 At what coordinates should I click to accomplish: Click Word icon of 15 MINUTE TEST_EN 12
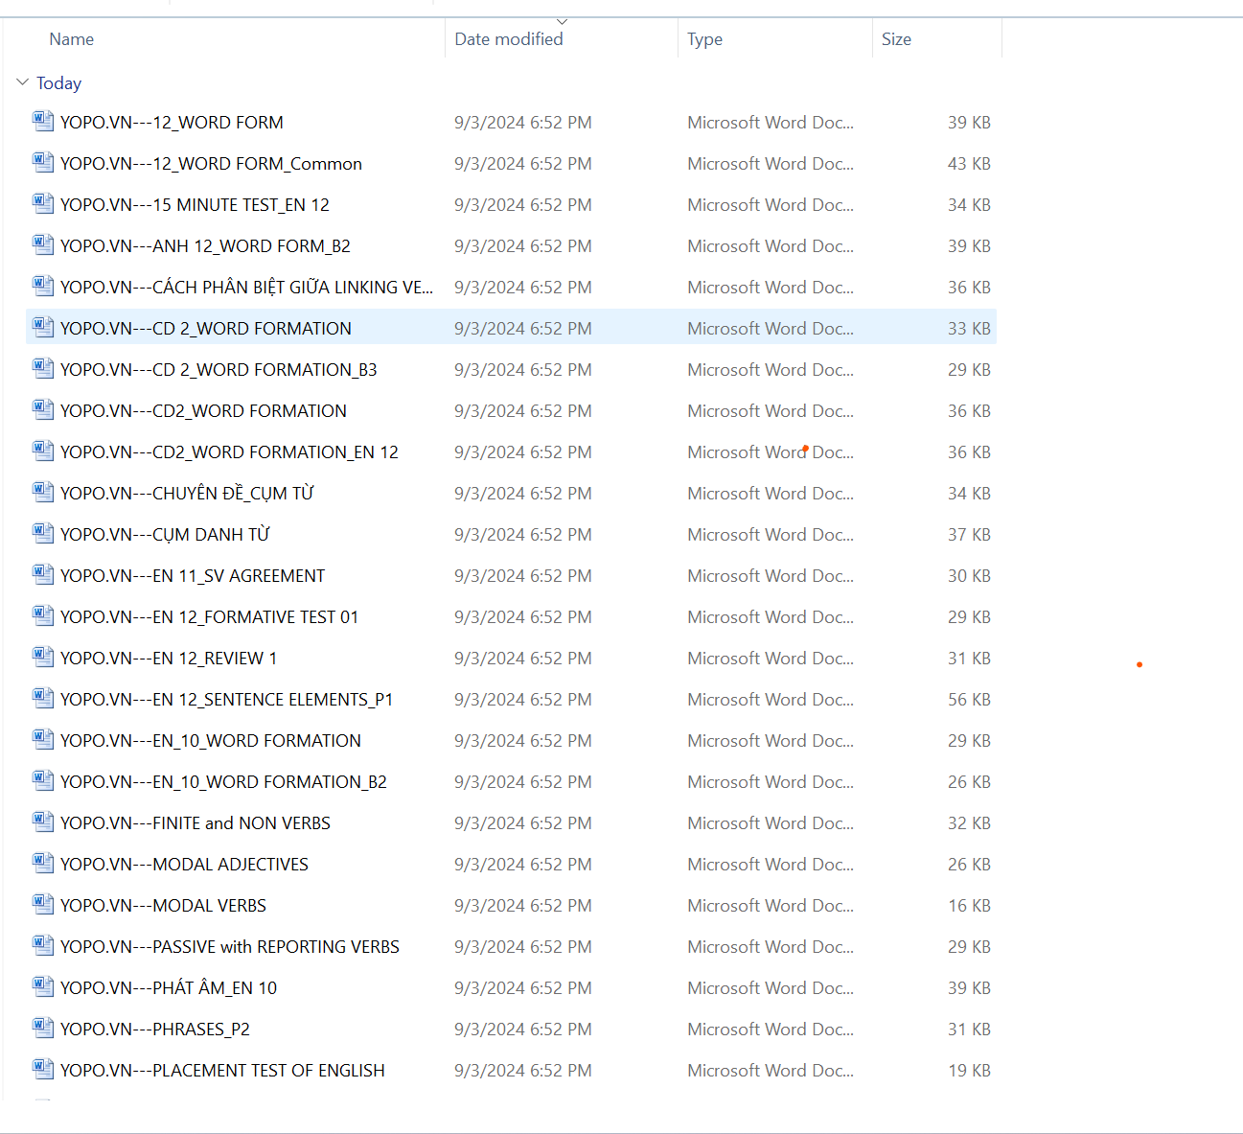43,203
